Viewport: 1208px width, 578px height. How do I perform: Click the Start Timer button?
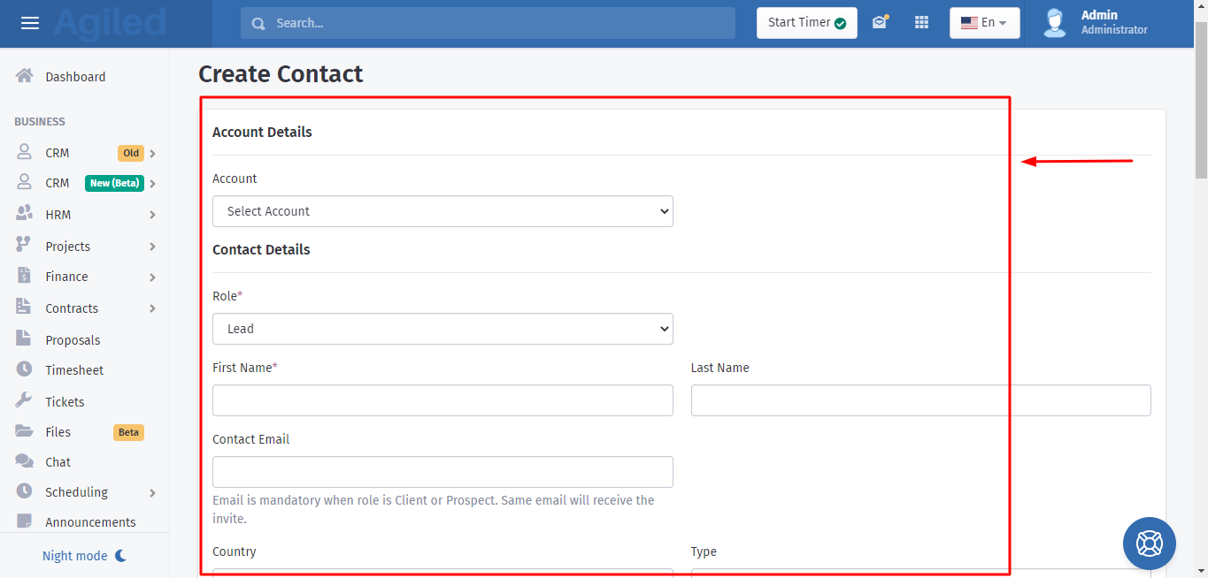coord(806,23)
